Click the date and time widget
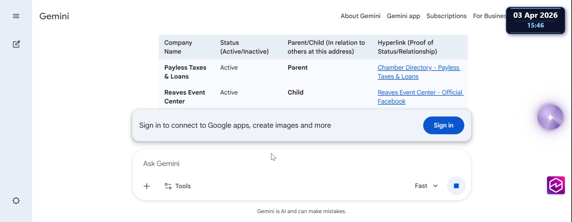 535,20
